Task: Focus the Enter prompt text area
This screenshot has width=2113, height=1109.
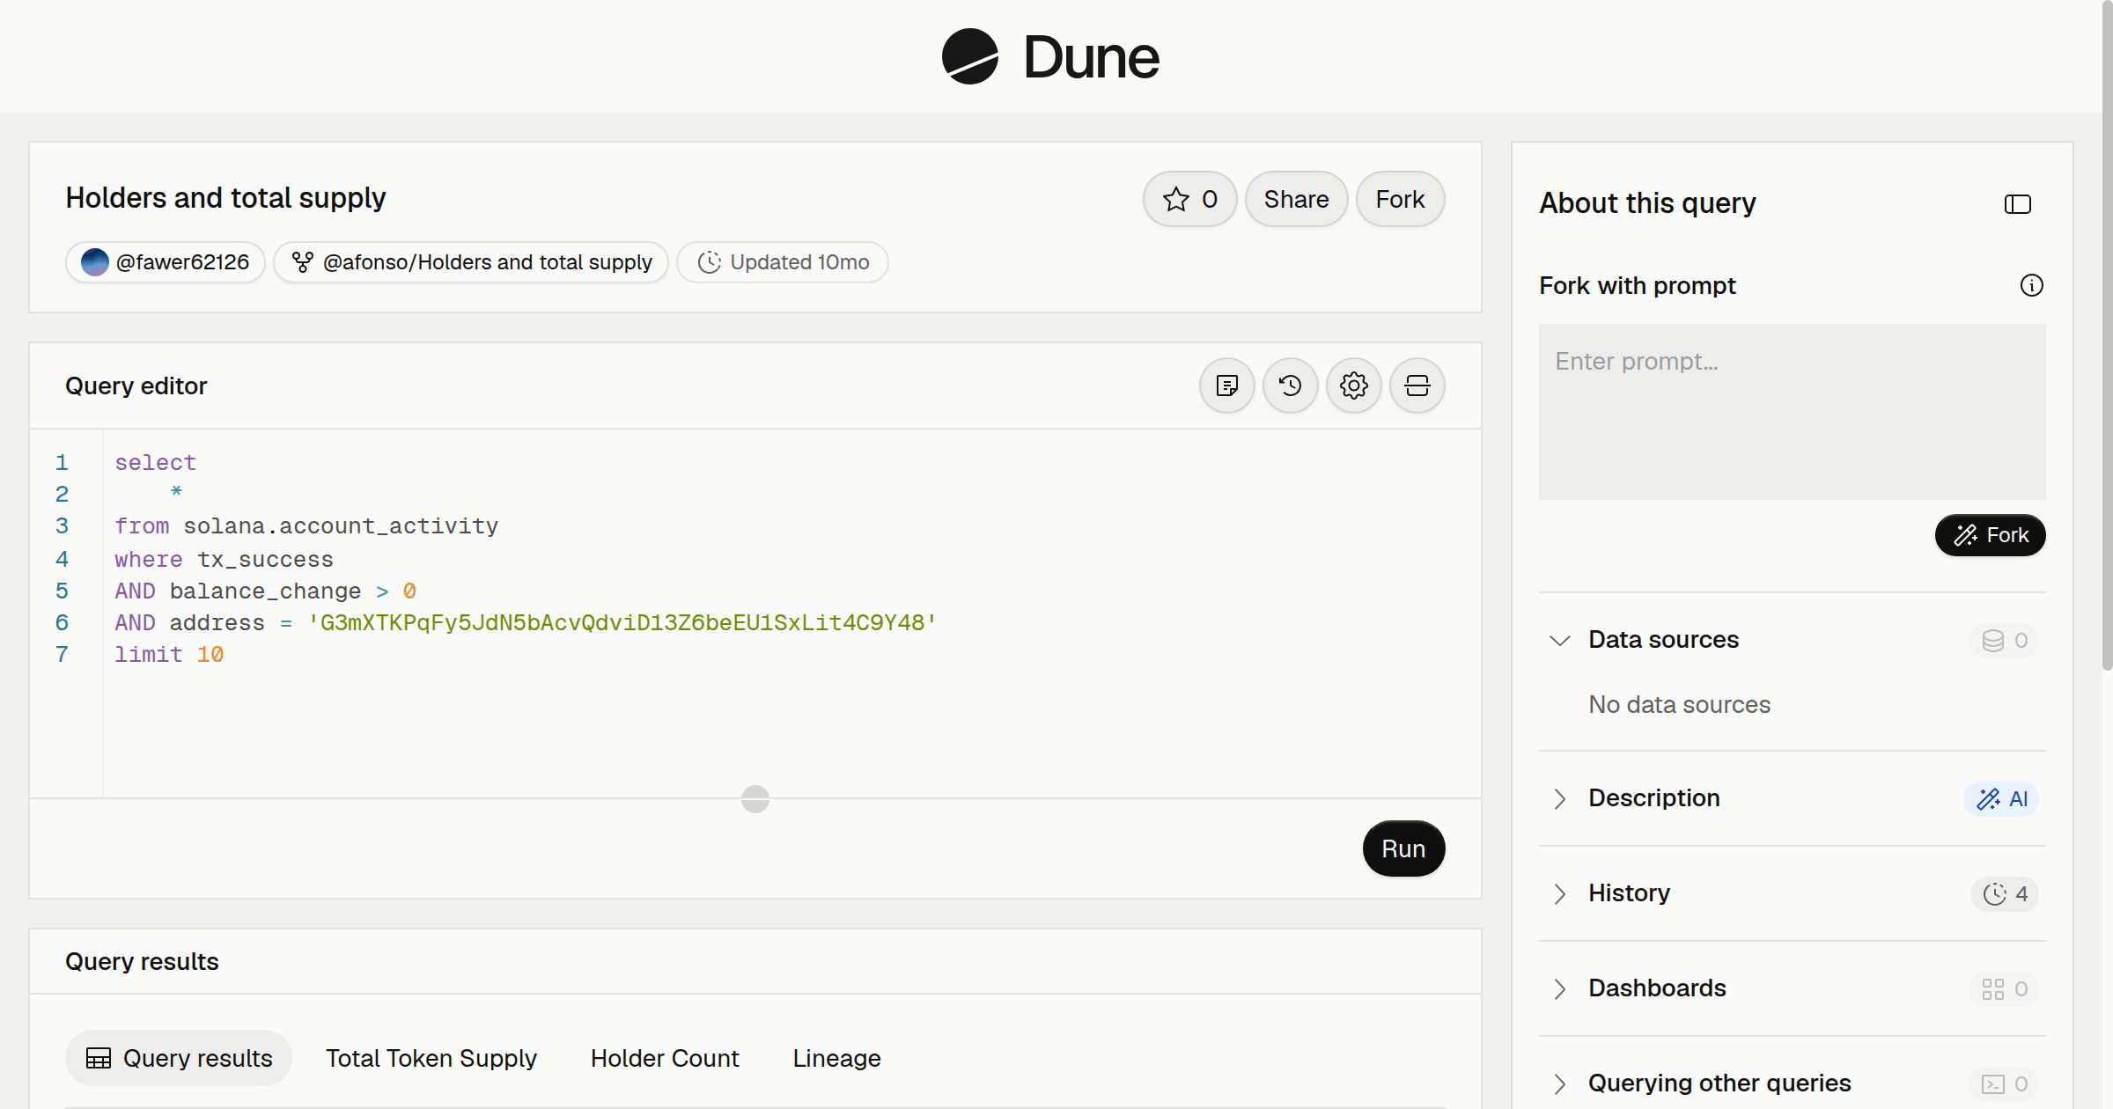Action: [x=1793, y=412]
